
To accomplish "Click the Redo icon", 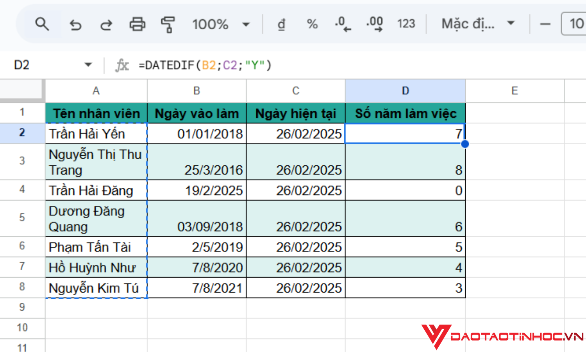I will tap(105, 24).
